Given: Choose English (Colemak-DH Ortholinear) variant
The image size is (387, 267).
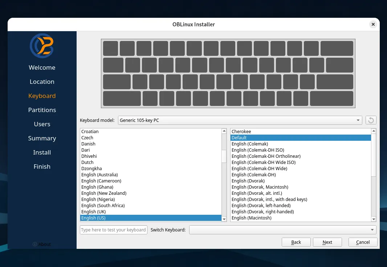Looking at the screenshot, I should pyautogui.click(x=301, y=156).
